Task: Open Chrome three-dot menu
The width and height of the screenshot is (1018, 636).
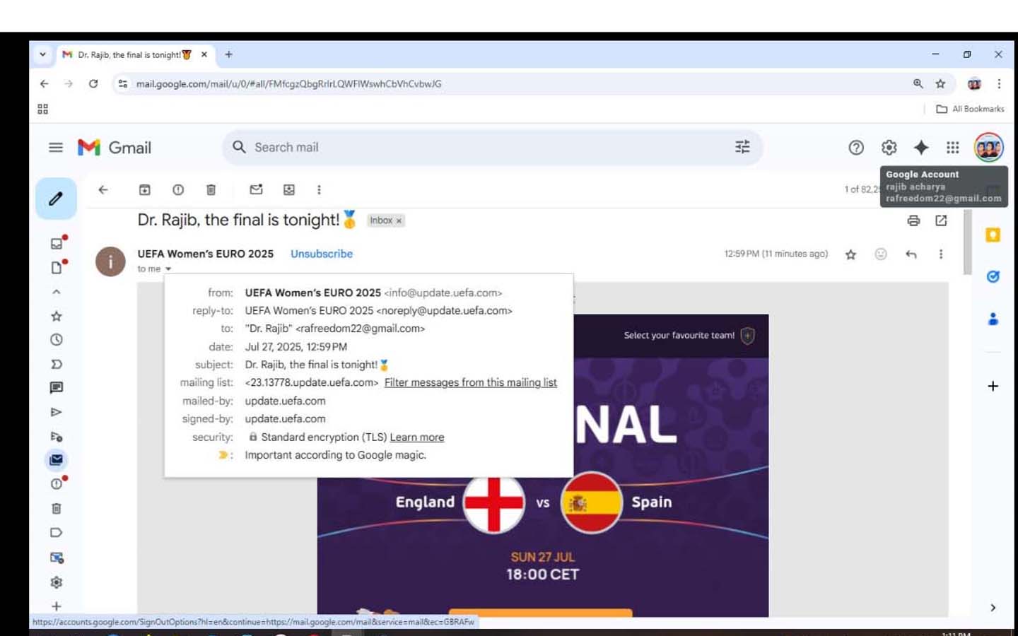Action: [x=999, y=83]
